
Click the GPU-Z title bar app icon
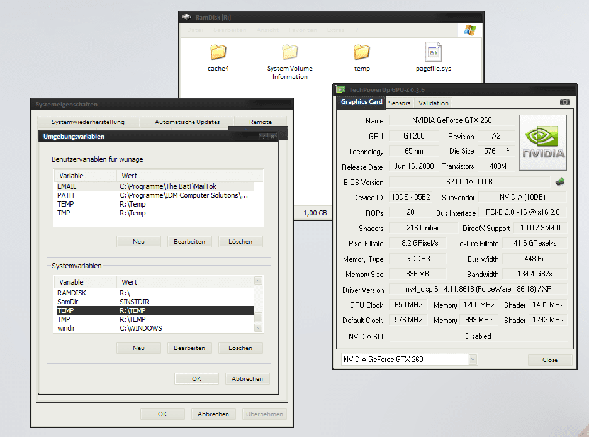pos(340,89)
